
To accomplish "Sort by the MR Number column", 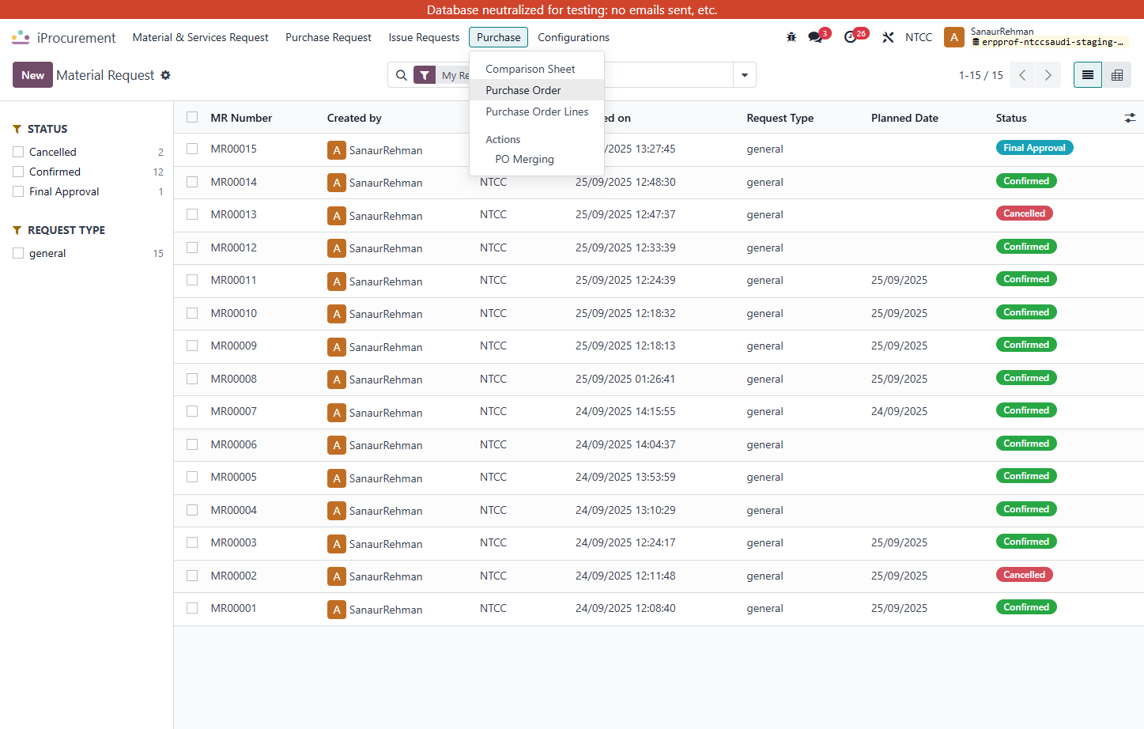I will [x=241, y=118].
